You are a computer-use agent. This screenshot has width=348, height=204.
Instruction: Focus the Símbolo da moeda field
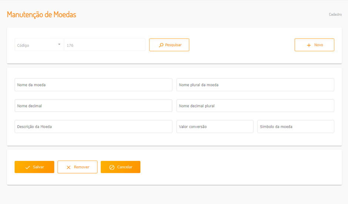tap(295, 126)
